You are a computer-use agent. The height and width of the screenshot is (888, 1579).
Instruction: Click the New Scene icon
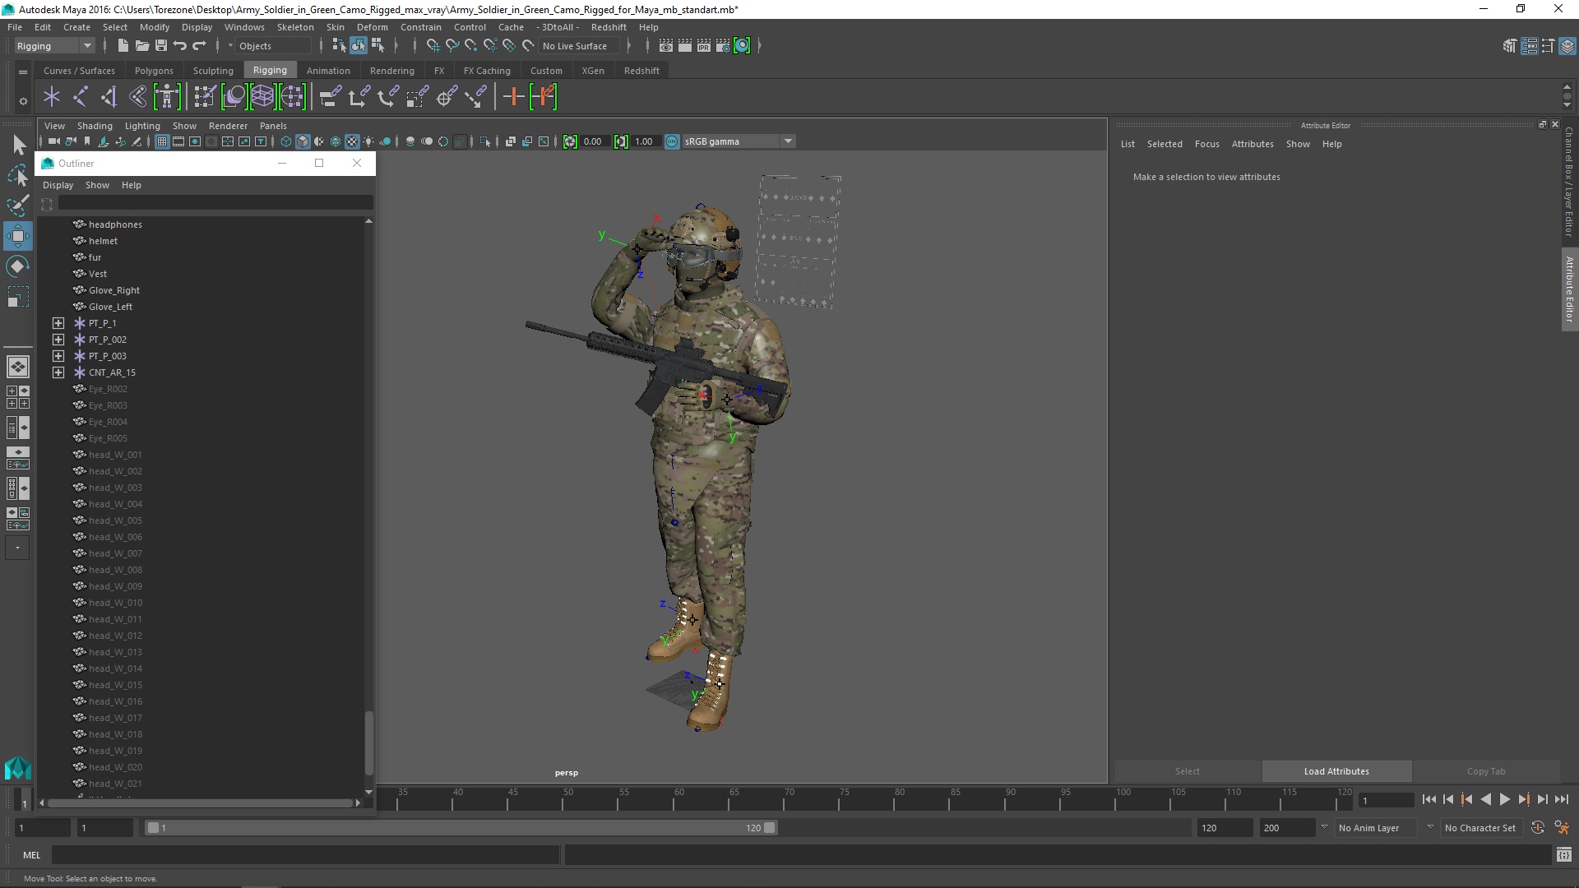click(123, 46)
